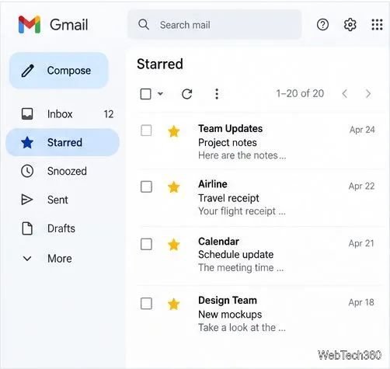
Task: Open the Design Team sender name
Action: coord(228,301)
